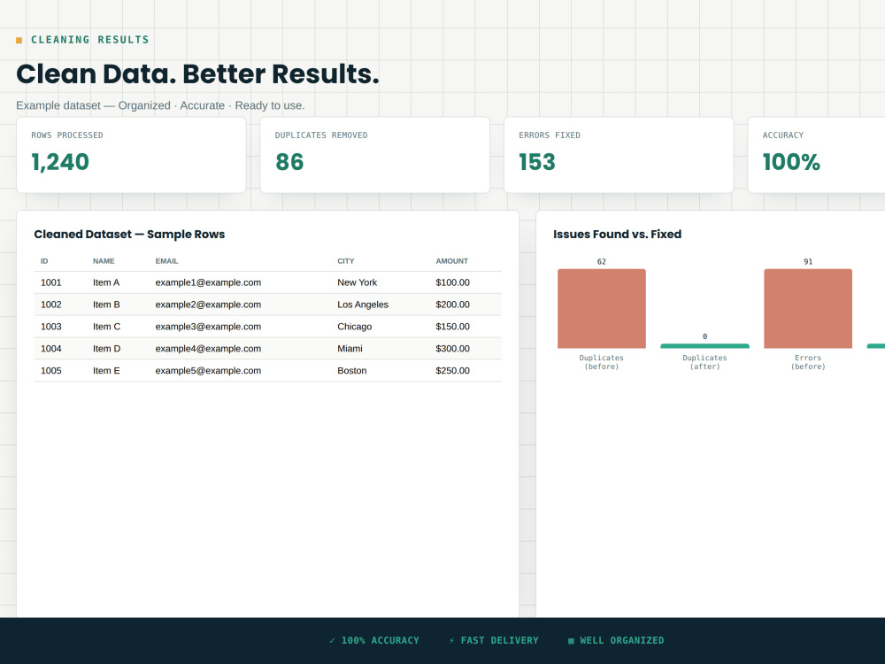Image resolution: width=885 pixels, height=664 pixels.
Task: Click the name cell Item A
Action: click(106, 282)
